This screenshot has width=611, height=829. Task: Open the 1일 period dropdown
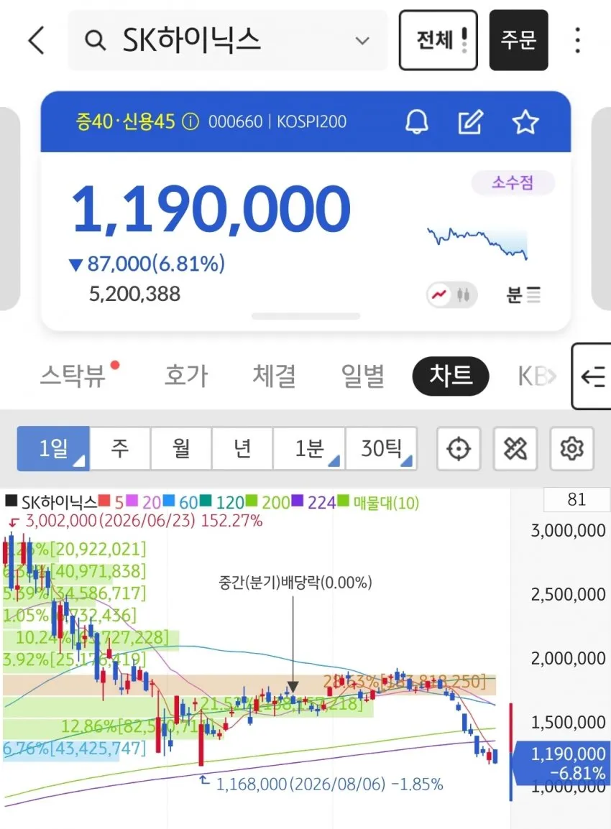tap(53, 449)
